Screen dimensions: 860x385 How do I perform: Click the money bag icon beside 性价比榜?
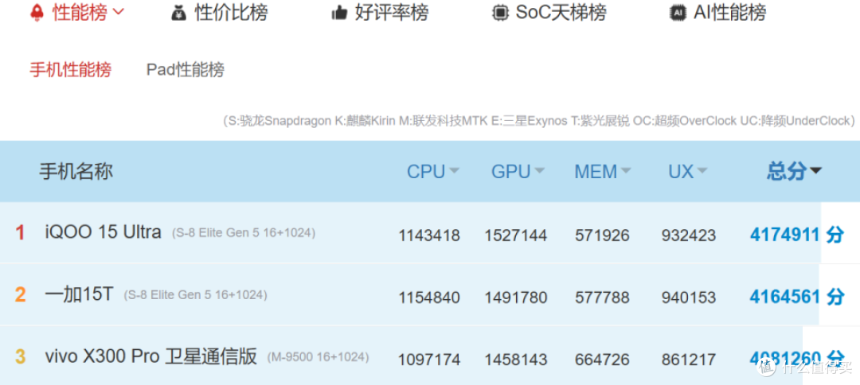[179, 13]
